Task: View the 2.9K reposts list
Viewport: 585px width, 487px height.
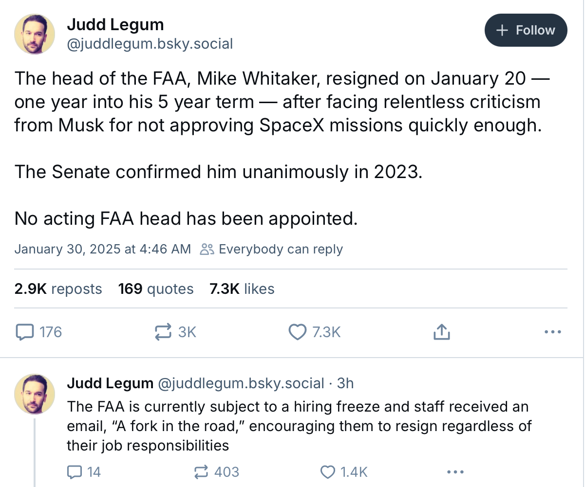Action: 58,289
